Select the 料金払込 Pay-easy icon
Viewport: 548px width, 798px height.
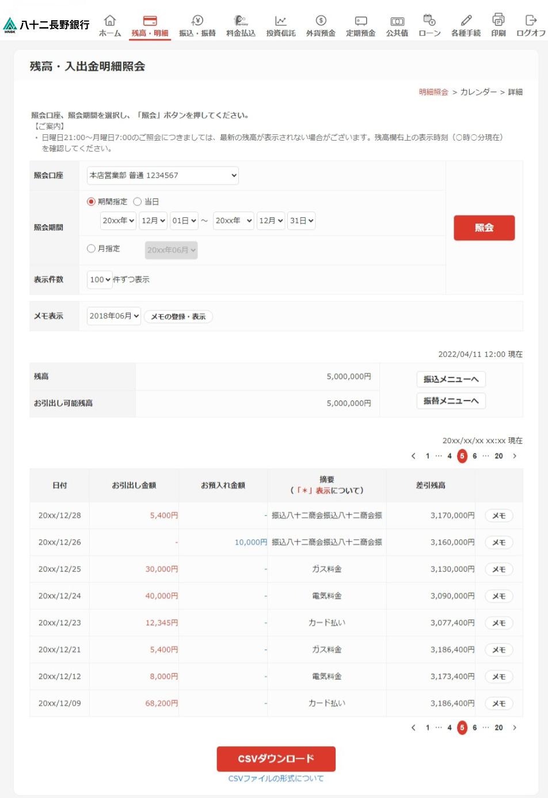point(240,21)
